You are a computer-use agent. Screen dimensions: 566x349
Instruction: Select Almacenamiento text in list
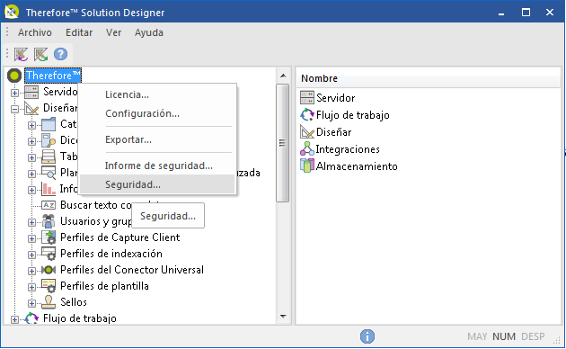(357, 166)
